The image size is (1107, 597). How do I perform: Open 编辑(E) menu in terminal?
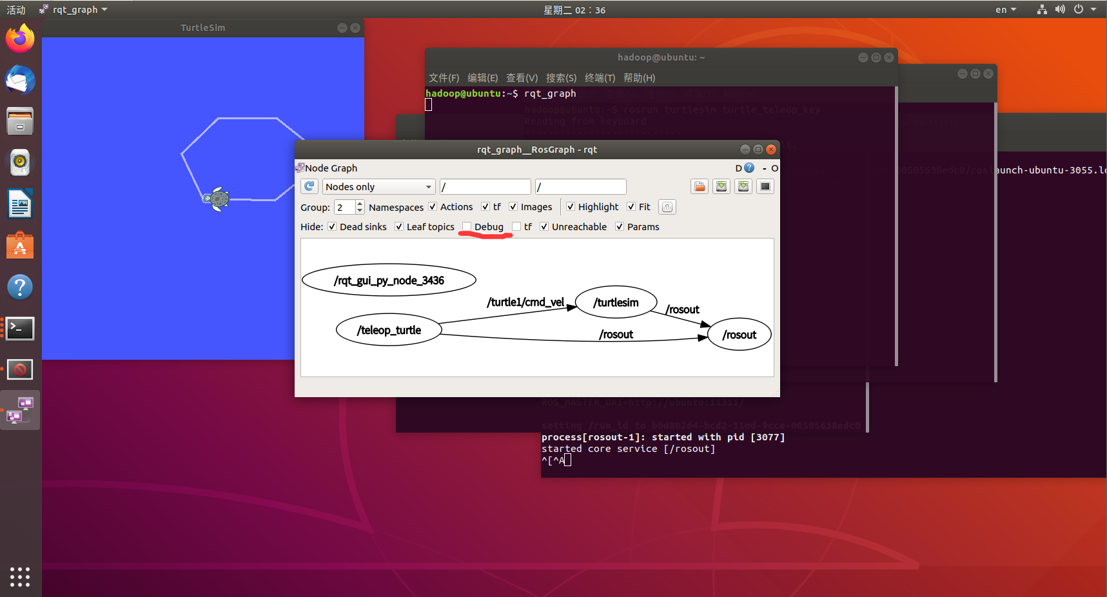point(483,78)
